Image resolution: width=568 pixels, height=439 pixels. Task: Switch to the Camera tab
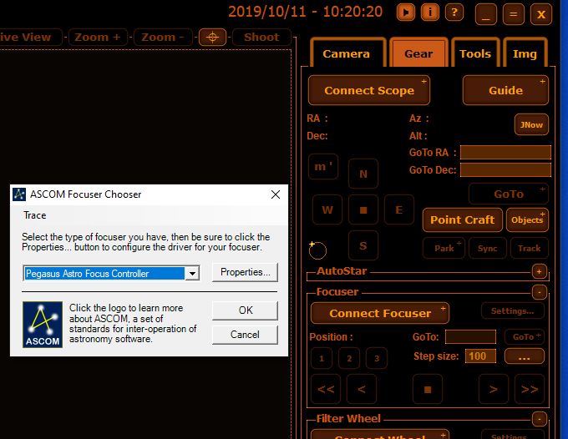coord(346,53)
